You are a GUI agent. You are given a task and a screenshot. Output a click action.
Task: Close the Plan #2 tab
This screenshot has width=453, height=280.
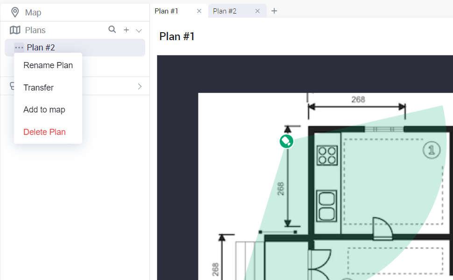(x=257, y=11)
